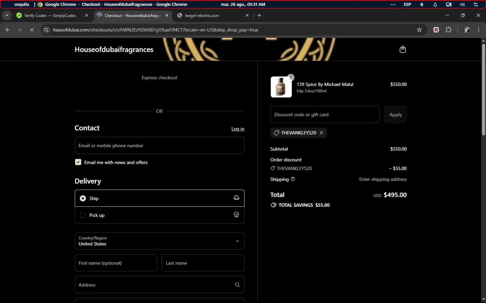Focus the Last name field

[x=203, y=263]
